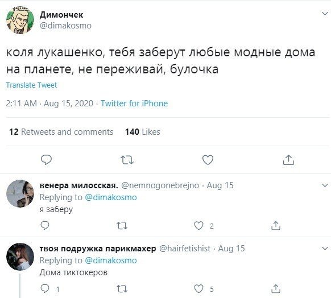Expand options chevron on венера милосская's reply
This screenshot has height=298, width=331.
tap(325, 185)
